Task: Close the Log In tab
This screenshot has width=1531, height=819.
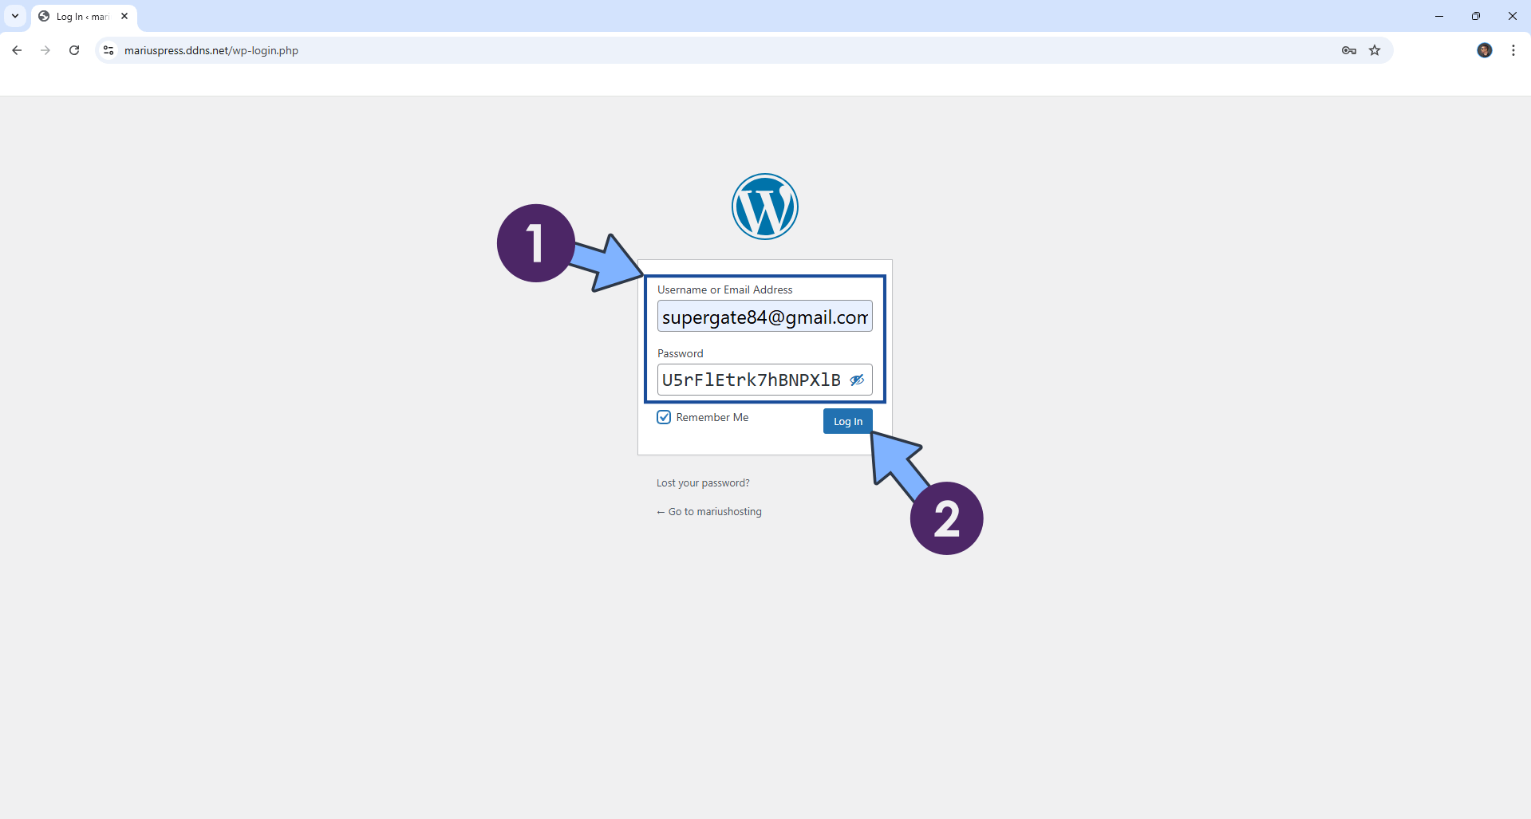Action: (124, 16)
